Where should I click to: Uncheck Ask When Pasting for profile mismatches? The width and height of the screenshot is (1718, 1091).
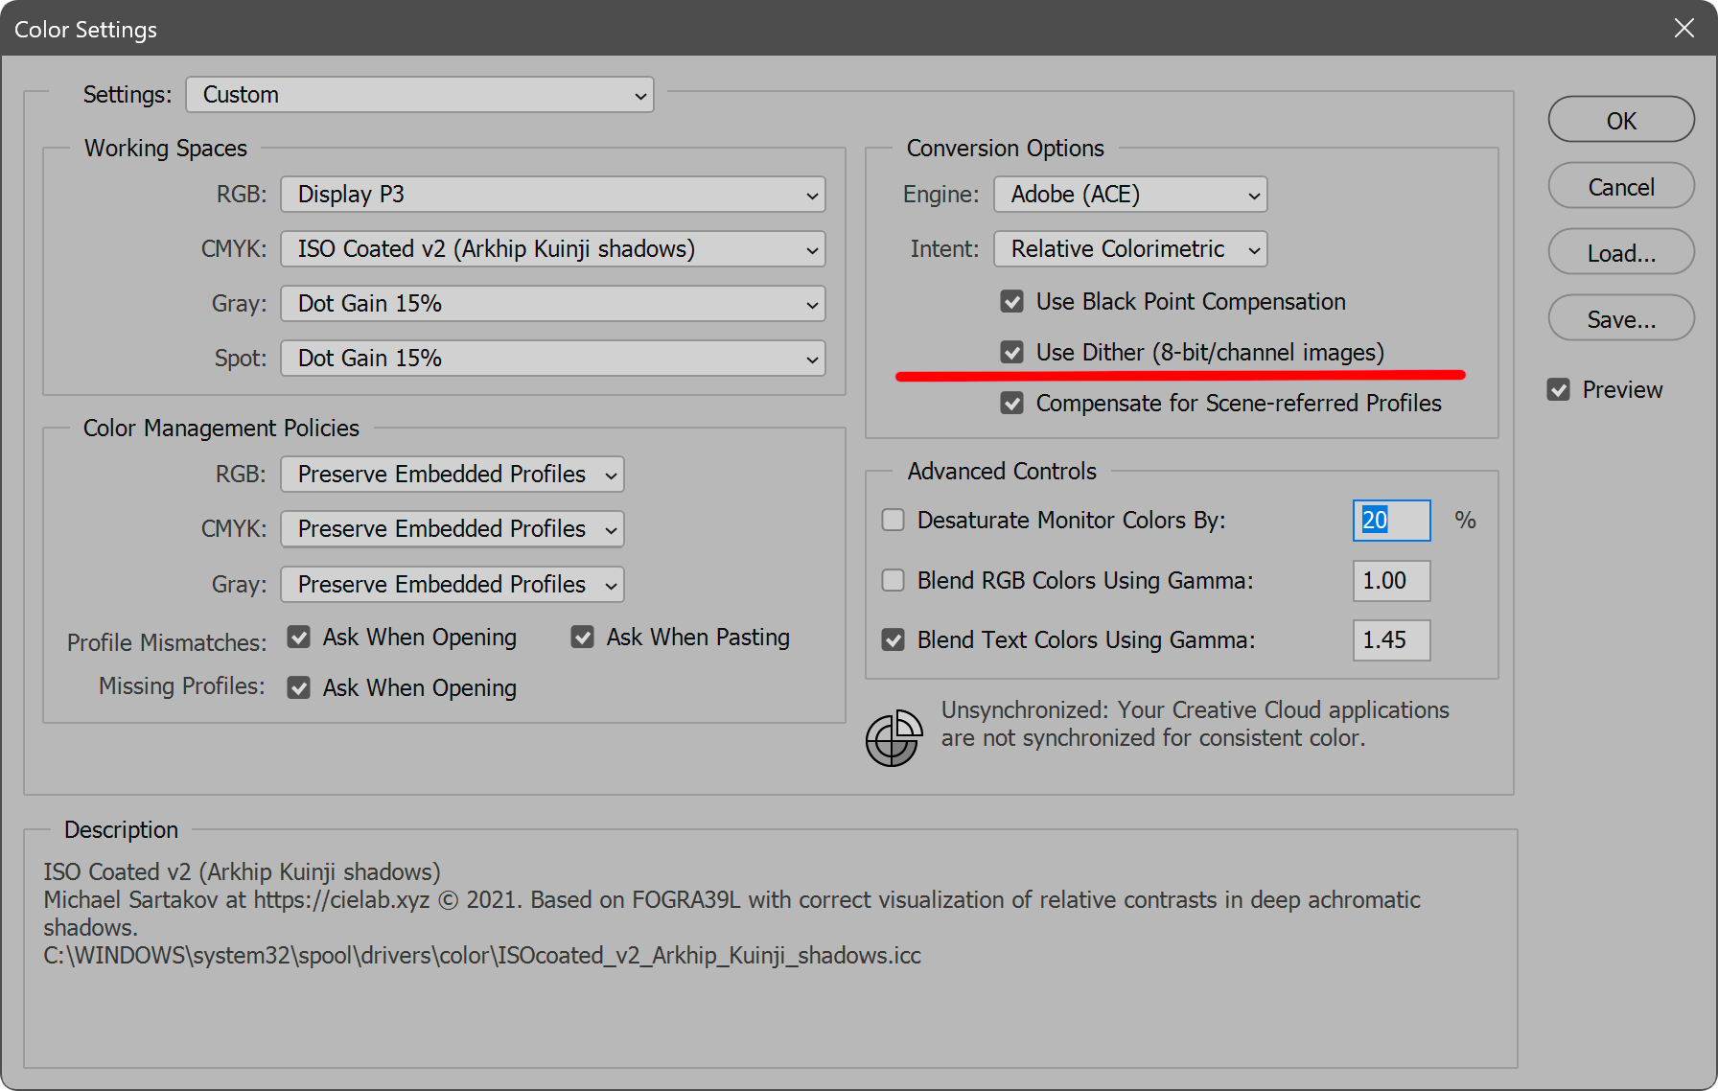tap(583, 638)
